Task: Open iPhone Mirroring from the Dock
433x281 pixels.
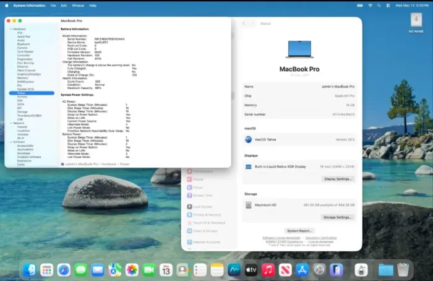Action: point(337,270)
